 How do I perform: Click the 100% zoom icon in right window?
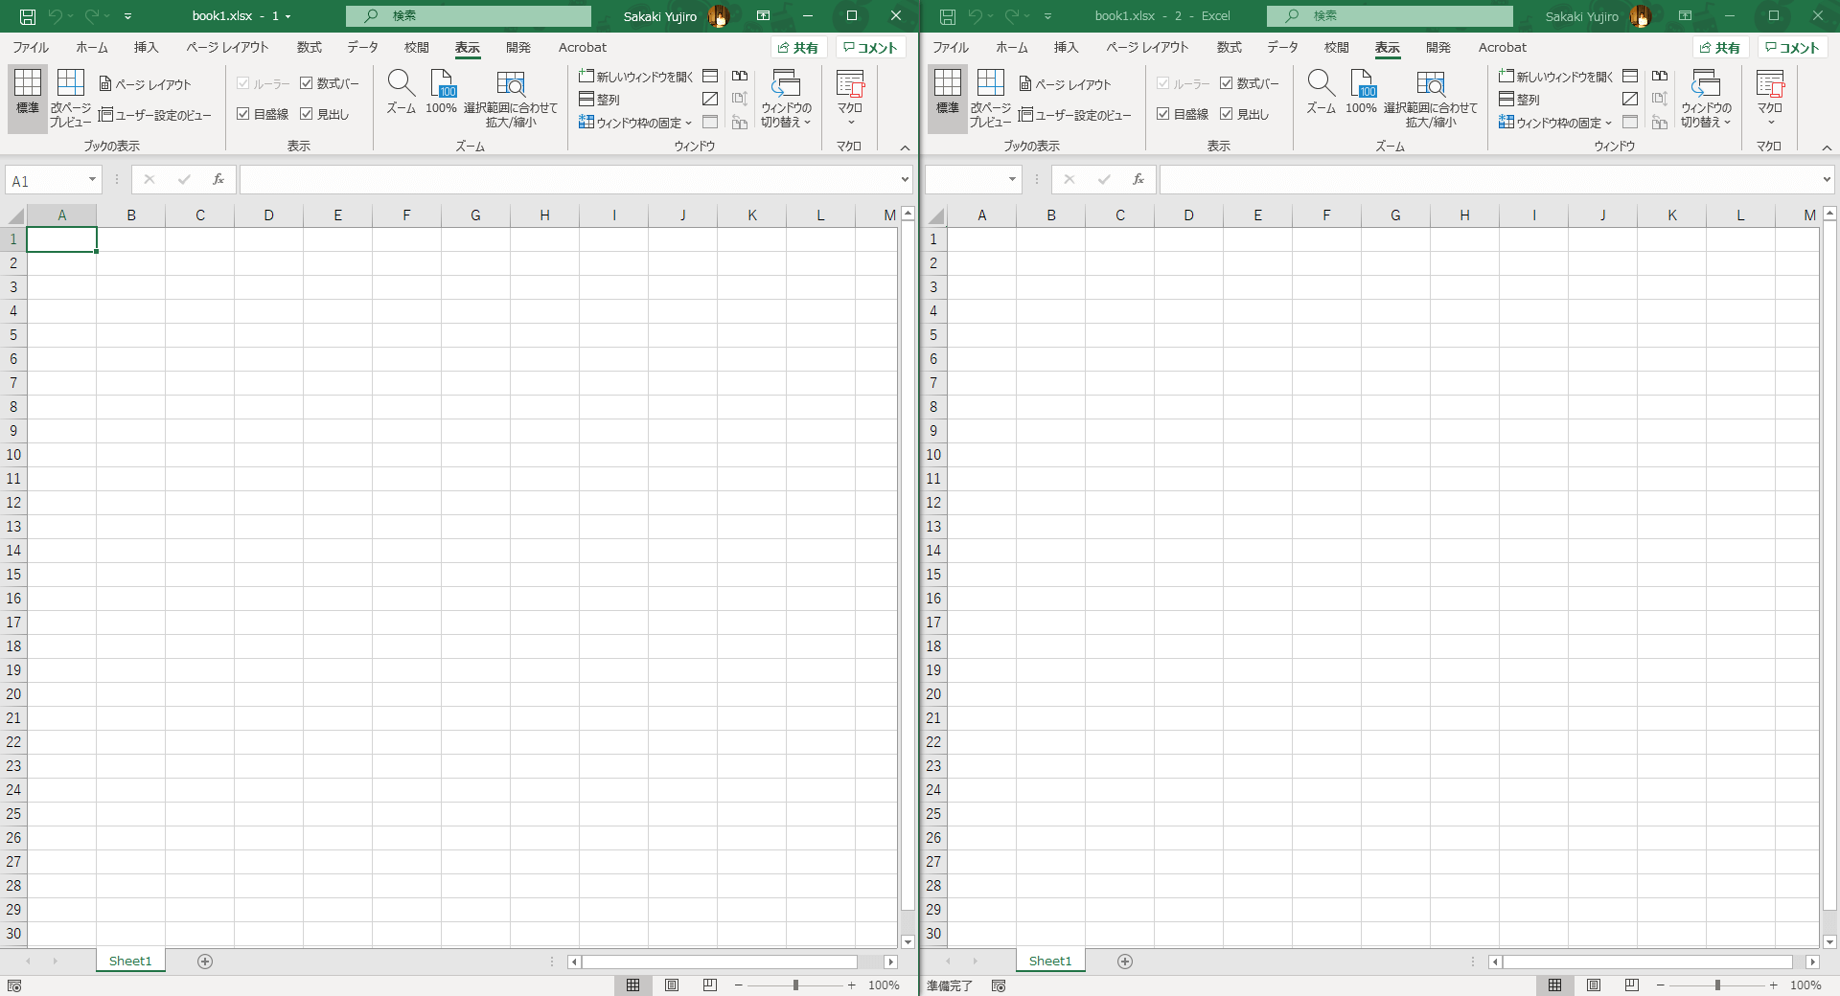point(1362,84)
